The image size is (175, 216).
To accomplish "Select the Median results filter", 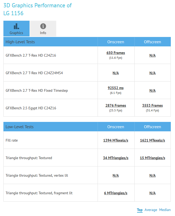I will coord(165,210).
